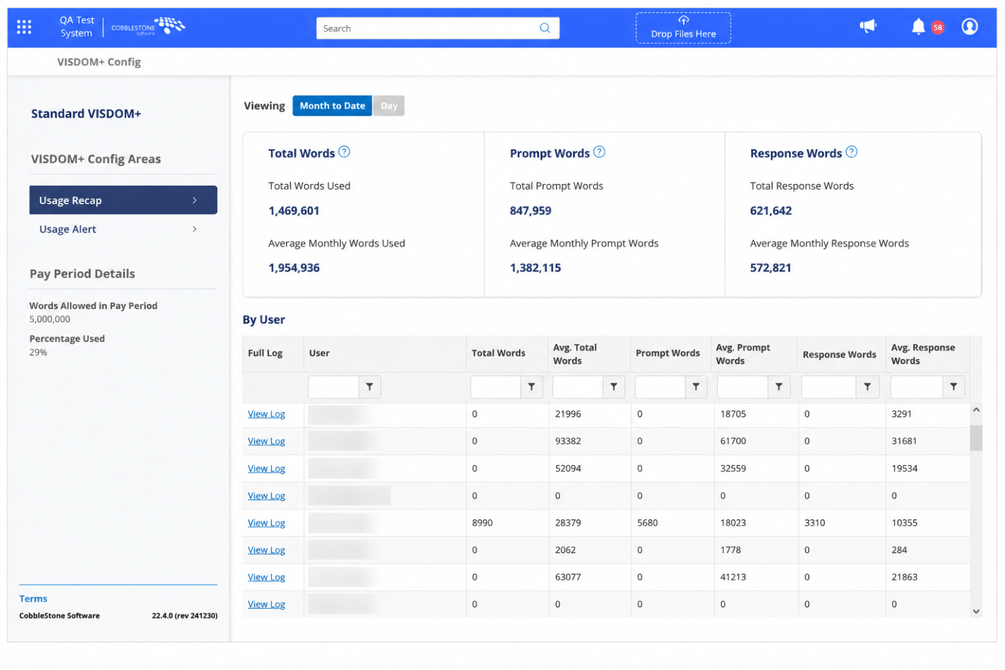Expand the Usage Recap chevron
Screen dimensions: 1005x670
195,200
